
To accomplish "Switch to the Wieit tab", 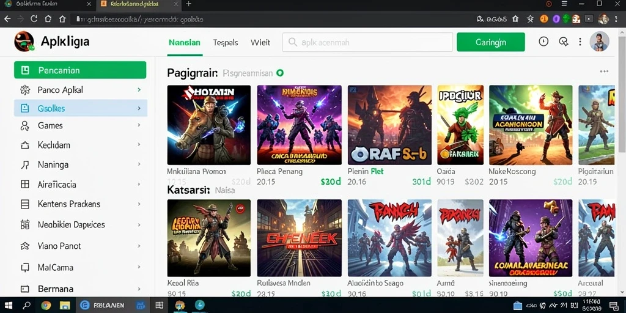I will (260, 42).
